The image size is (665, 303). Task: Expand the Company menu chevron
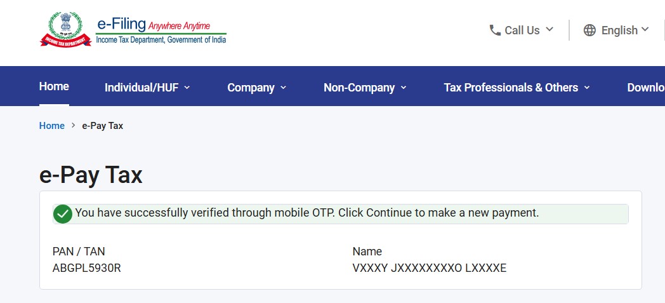tap(283, 88)
